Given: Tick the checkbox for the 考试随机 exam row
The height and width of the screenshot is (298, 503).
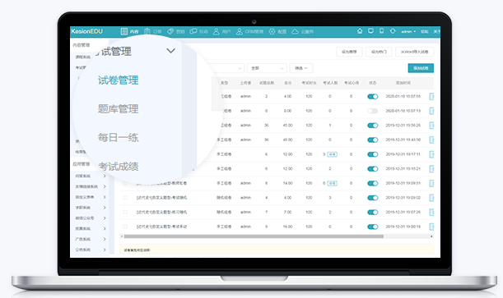Looking at the screenshot, I should [125, 198].
